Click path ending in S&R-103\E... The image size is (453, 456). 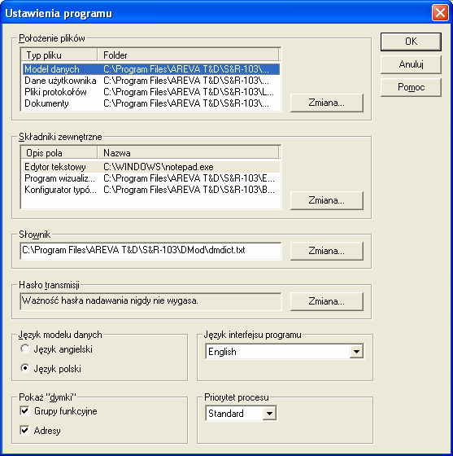189,178
